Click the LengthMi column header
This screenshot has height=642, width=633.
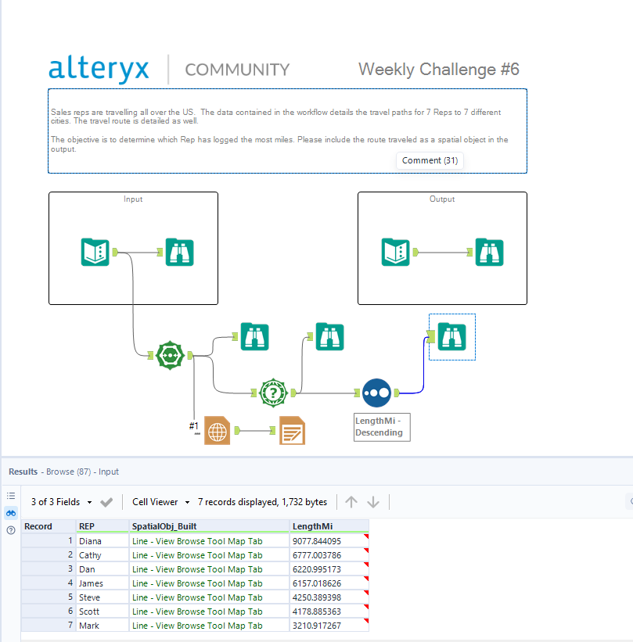(329, 526)
